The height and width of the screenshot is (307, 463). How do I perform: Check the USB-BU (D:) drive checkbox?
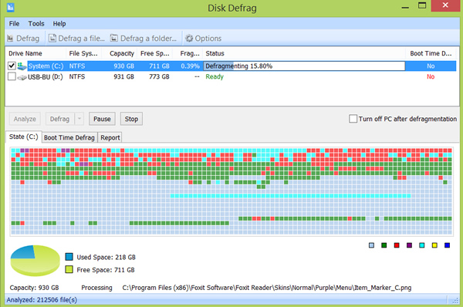(x=12, y=77)
